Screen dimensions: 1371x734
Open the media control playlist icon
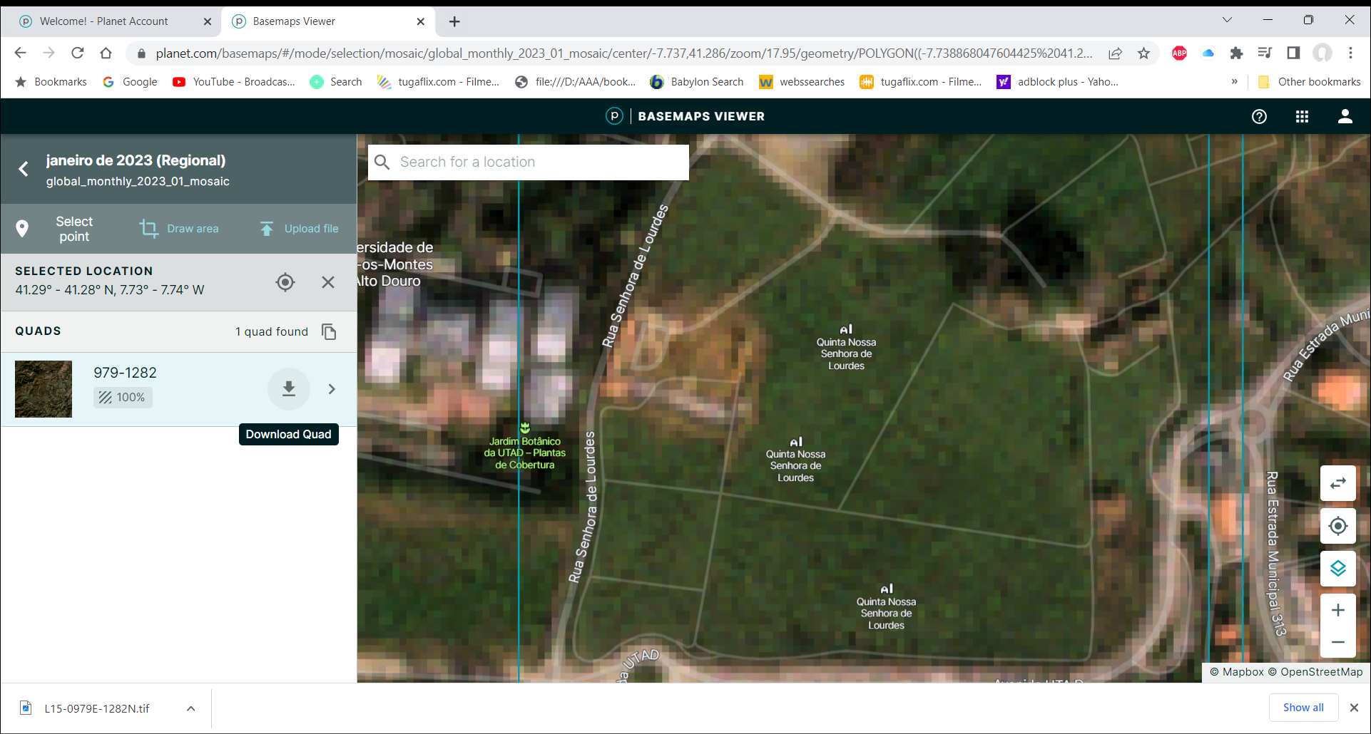(1265, 53)
